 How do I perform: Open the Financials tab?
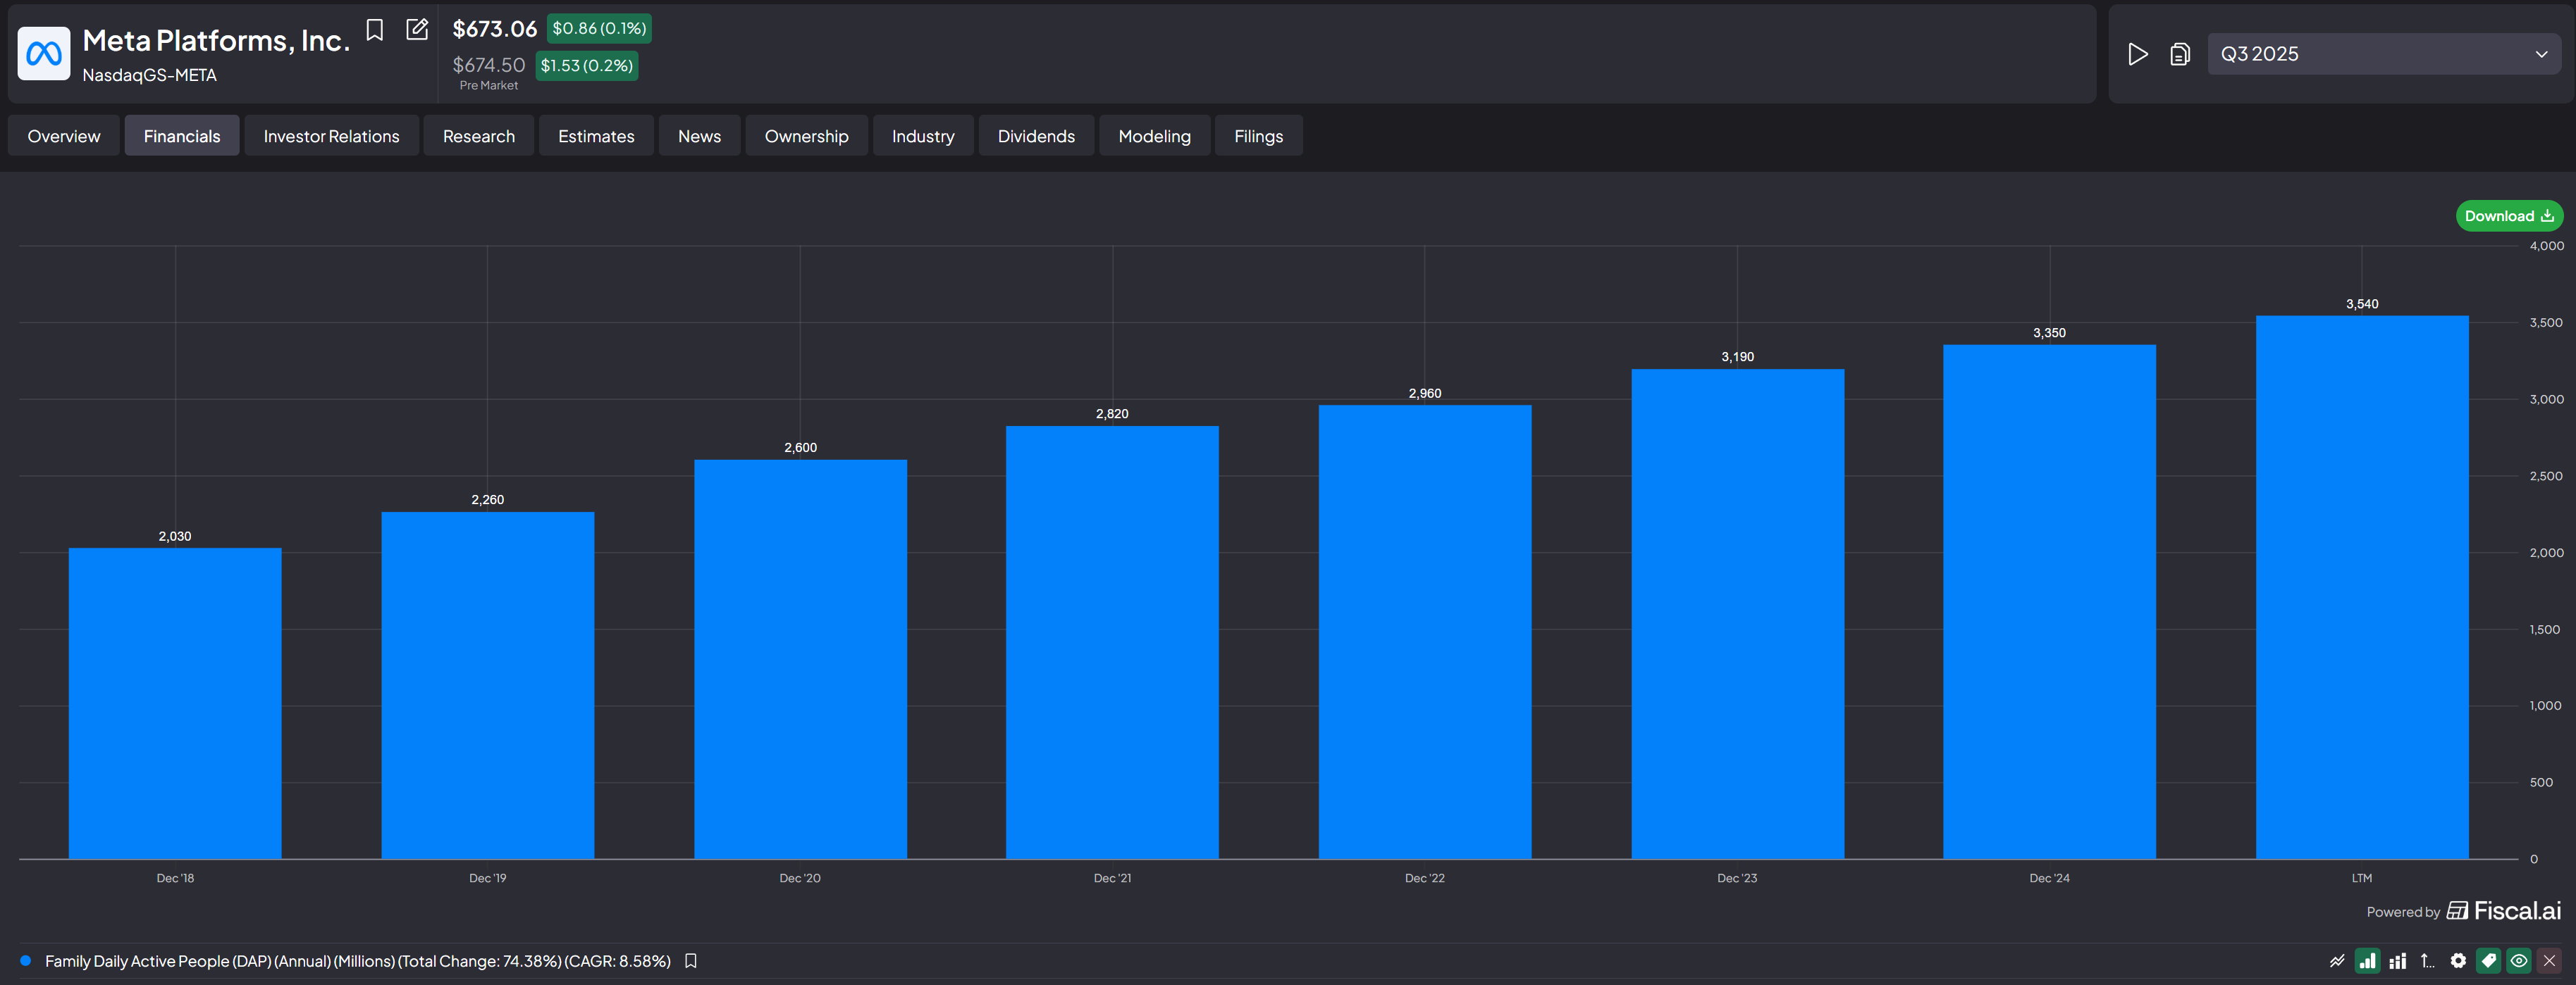click(181, 136)
